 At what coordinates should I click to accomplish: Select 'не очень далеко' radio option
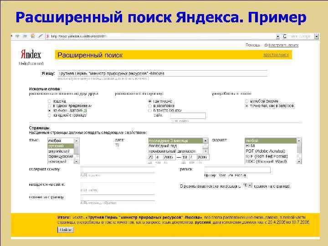click(x=49, y=110)
